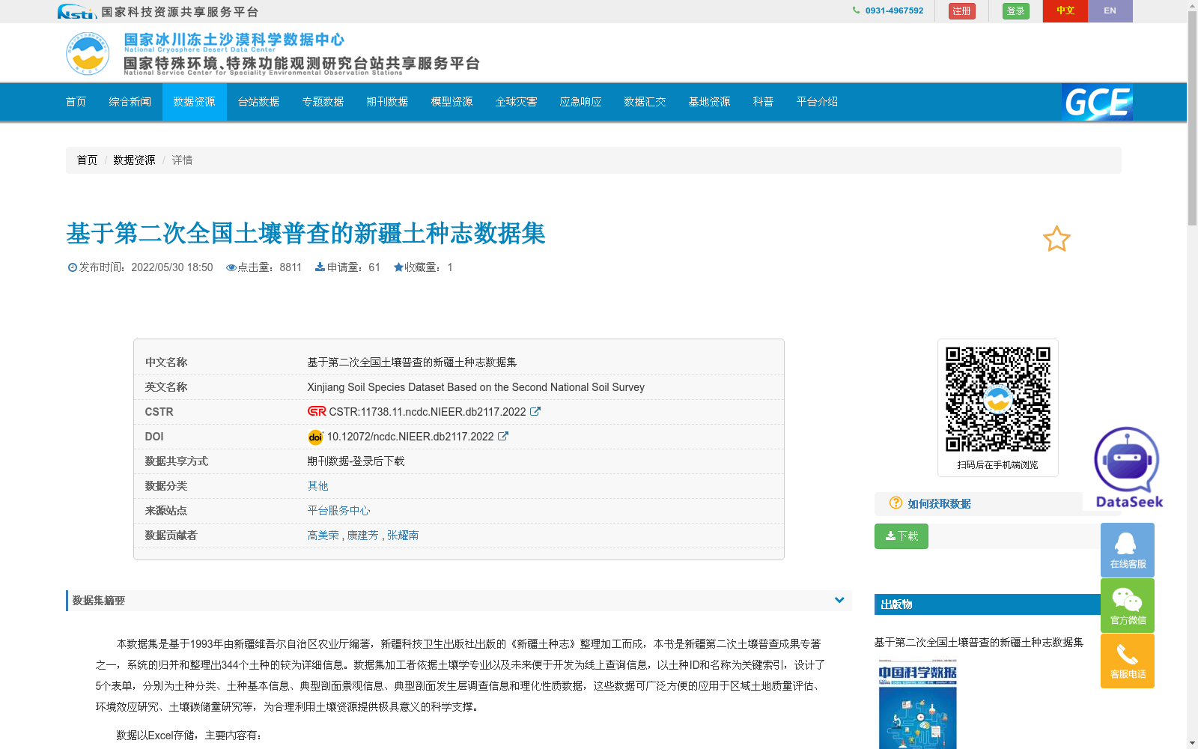Click 数据资源 in the breadcrumb
The image size is (1198, 749).
(134, 160)
